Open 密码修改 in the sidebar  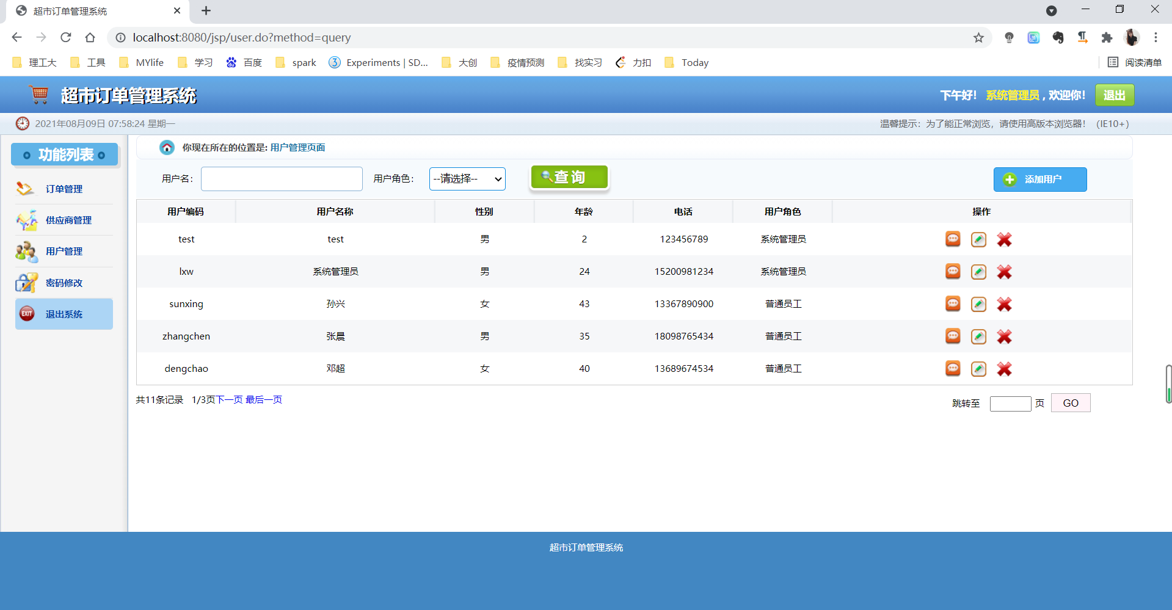point(64,283)
